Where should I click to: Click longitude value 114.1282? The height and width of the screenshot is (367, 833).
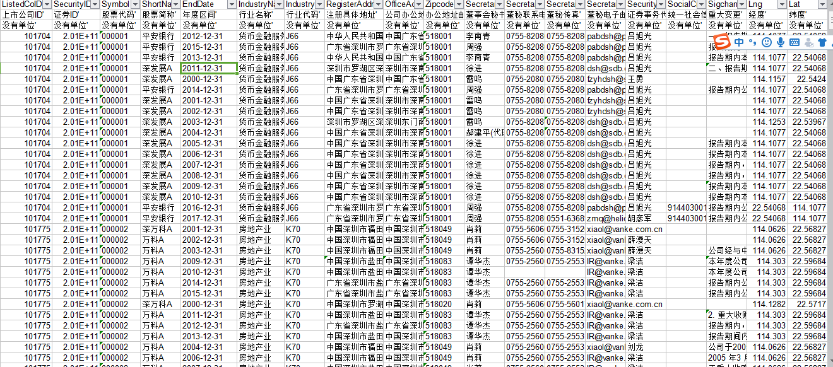[x=767, y=304]
